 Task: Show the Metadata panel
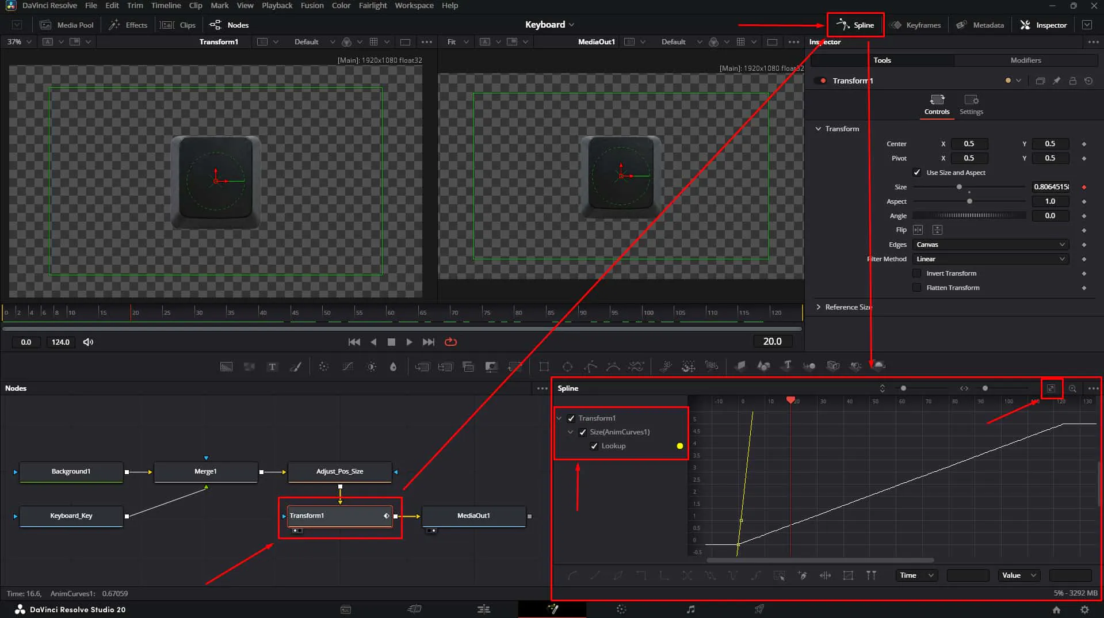pyautogui.click(x=980, y=25)
